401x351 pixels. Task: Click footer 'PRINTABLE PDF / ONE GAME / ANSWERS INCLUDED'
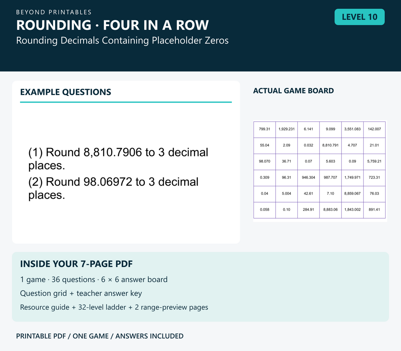click(100, 336)
